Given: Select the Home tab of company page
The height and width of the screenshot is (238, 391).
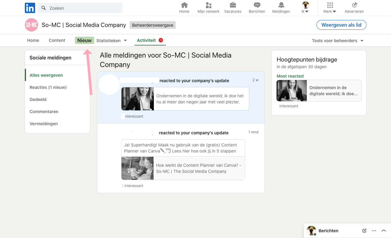Looking at the screenshot, I should coord(33,40).
